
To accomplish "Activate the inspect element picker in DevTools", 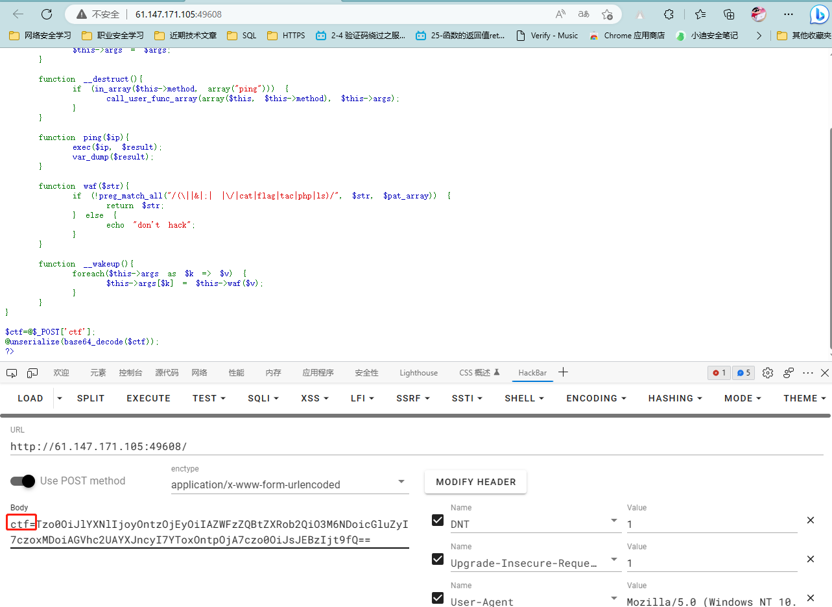I will 12,373.
